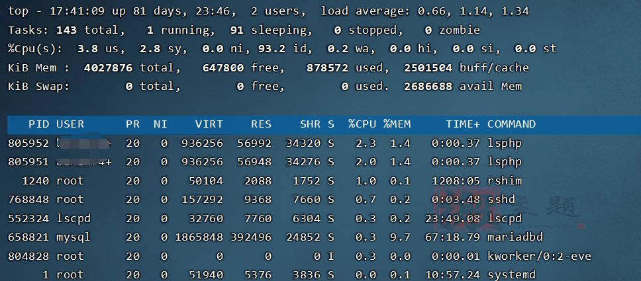Click the USER column header
Screen dimensions: 641x281
click(x=70, y=124)
